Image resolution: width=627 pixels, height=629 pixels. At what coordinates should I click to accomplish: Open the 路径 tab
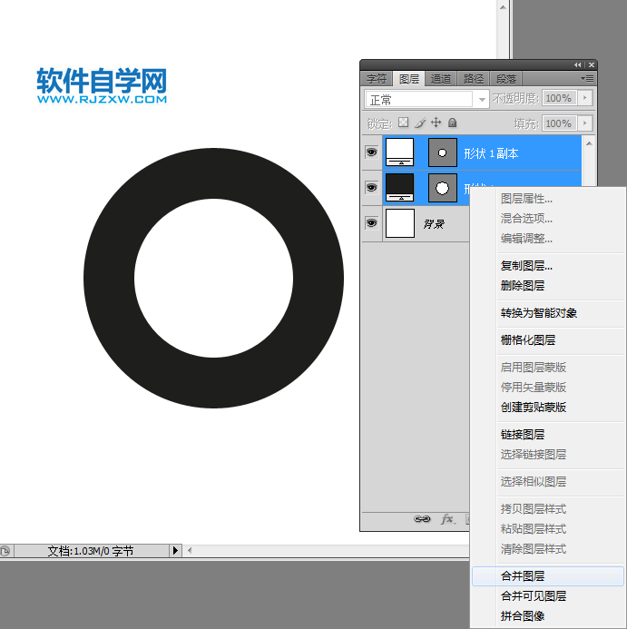pos(473,79)
